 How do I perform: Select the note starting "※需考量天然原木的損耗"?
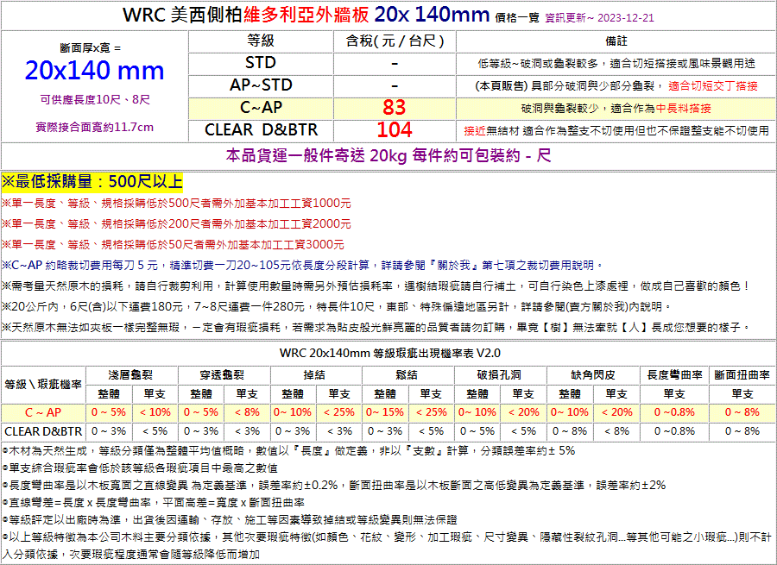[376, 286]
